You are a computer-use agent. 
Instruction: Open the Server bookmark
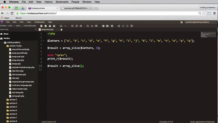coord(17,18)
